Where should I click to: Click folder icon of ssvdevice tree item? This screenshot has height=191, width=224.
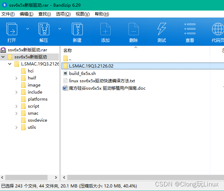23,120
